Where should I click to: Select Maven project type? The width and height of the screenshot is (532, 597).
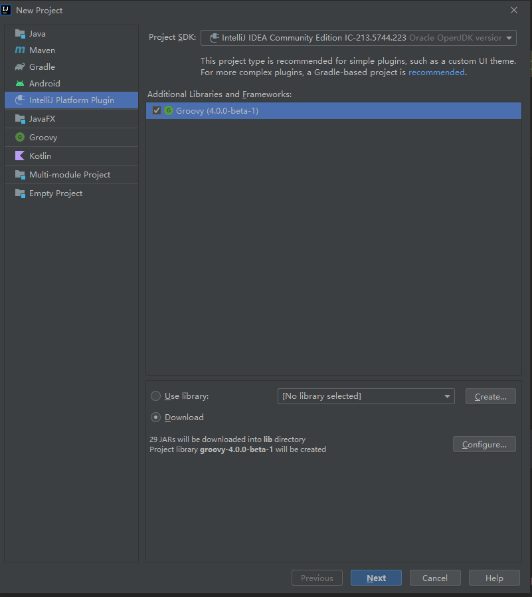[71, 51]
